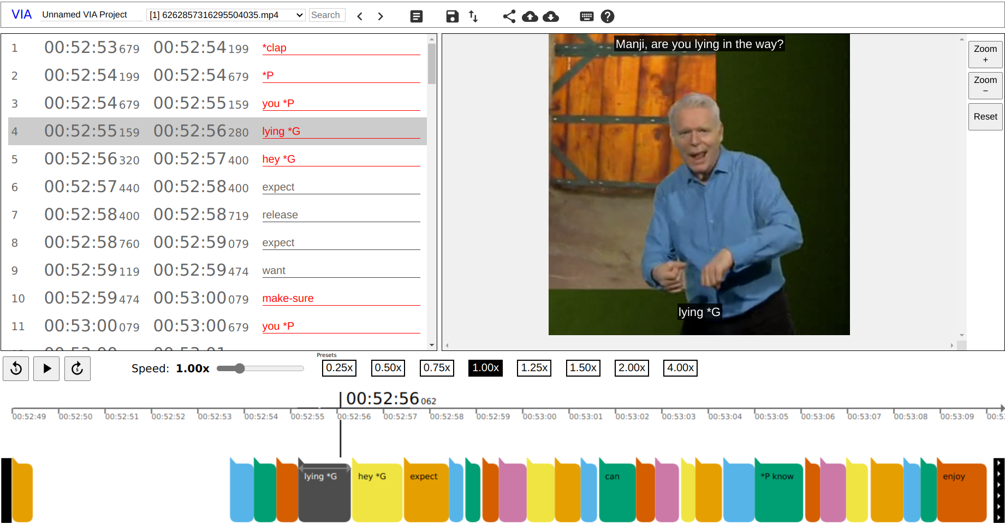
Task: Click timeline right-edge scroll strip
Action: pyautogui.click(x=999, y=490)
